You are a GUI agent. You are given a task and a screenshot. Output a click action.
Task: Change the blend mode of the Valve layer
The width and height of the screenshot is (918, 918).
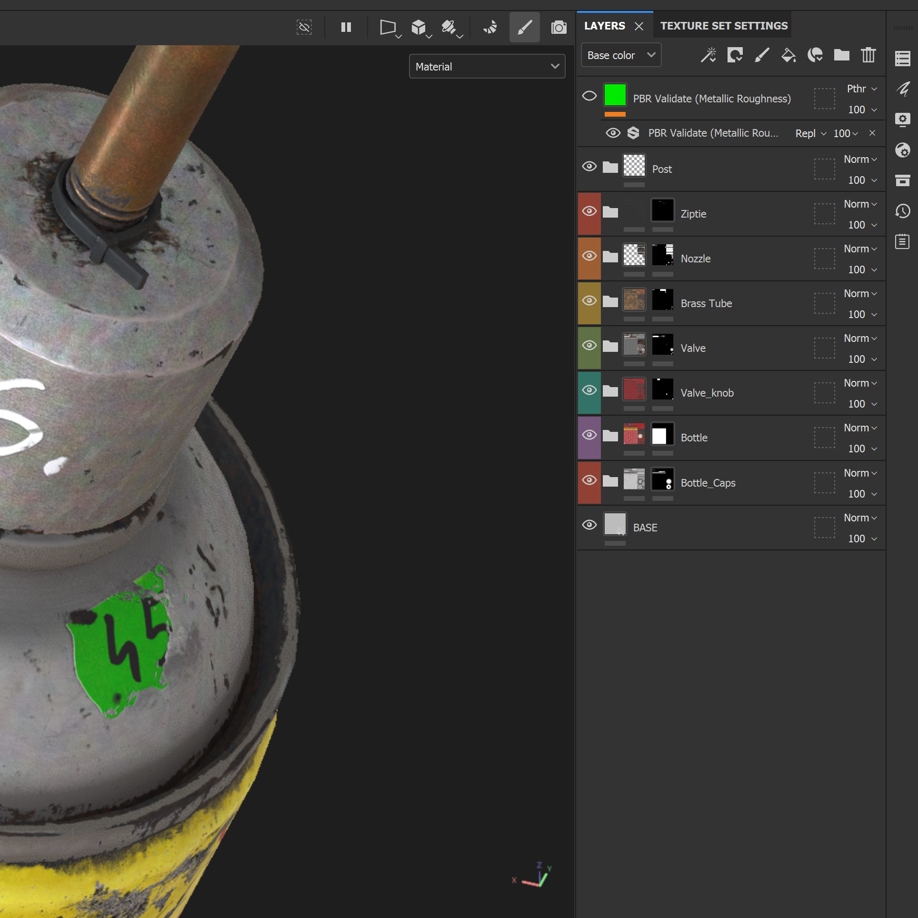point(860,338)
